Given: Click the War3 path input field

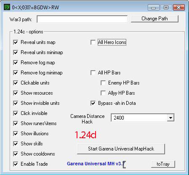Looking at the screenshot, I should pyautogui.click(x=82, y=19).
